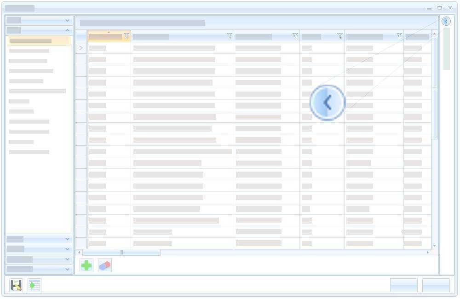Image resolution: width=460 pixels, height=299 pixels.
Task: Click the table export icon with green arrow
Action: [x=34, y=285]
